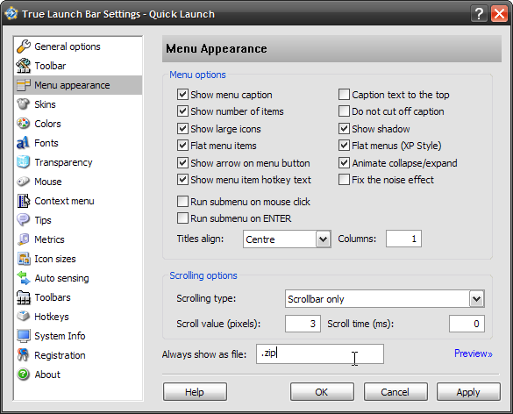The height and width of the screenshot is (414, 513).
Task: Click the Scroll time (ms) field
Action: [467, 324]
